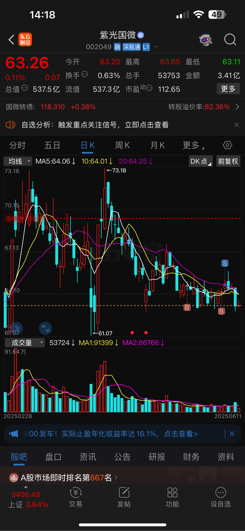Switch to 周K chart tab
Screen dimensions: 245x531
(122, 145)
